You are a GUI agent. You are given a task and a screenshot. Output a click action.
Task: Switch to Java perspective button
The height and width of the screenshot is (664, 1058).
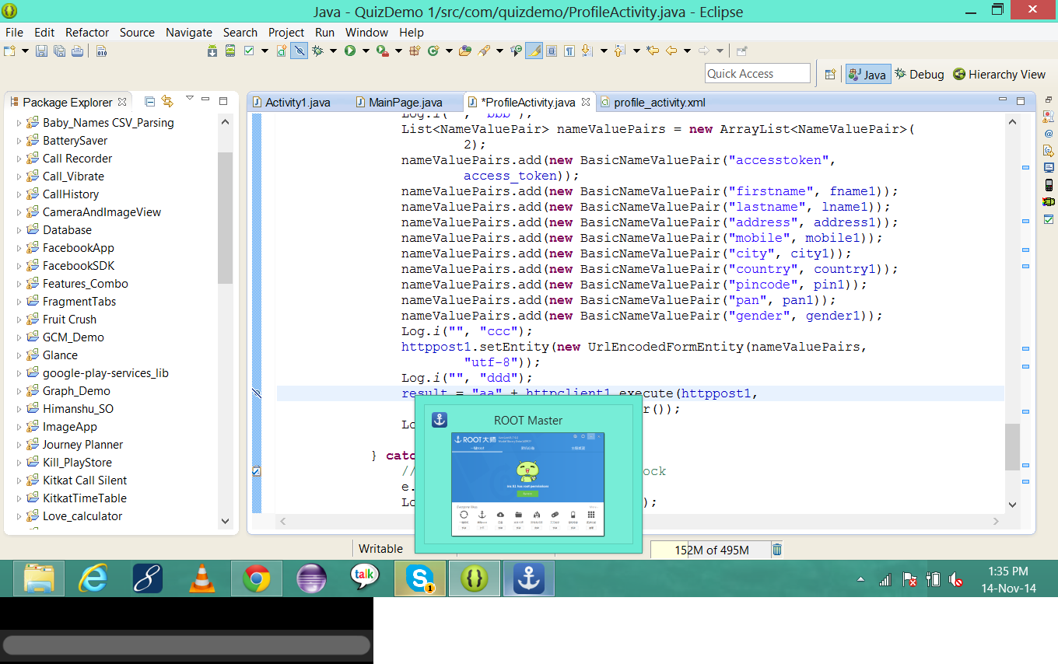(867, 75)
